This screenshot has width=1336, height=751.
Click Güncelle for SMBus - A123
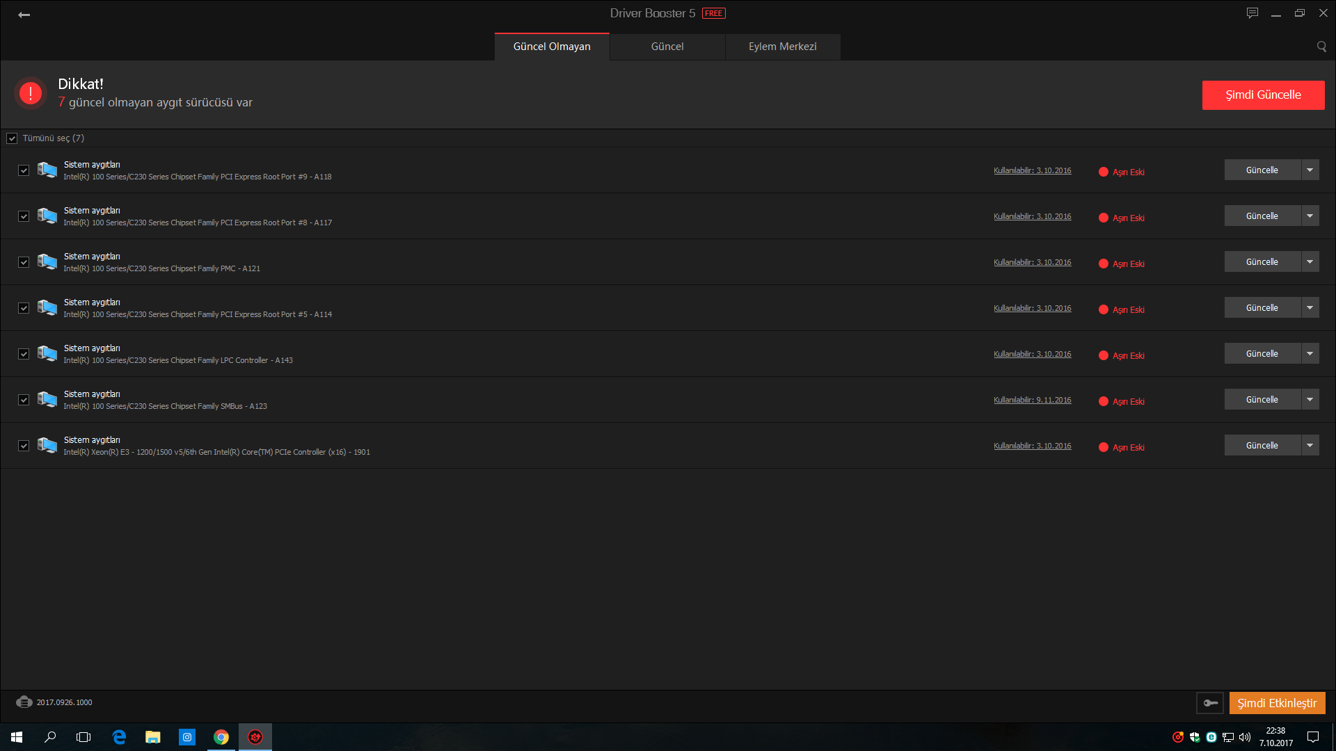tap(1262, 400)
